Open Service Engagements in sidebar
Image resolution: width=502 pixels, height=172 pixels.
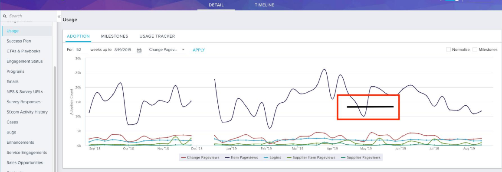click(x=27, y=153)
